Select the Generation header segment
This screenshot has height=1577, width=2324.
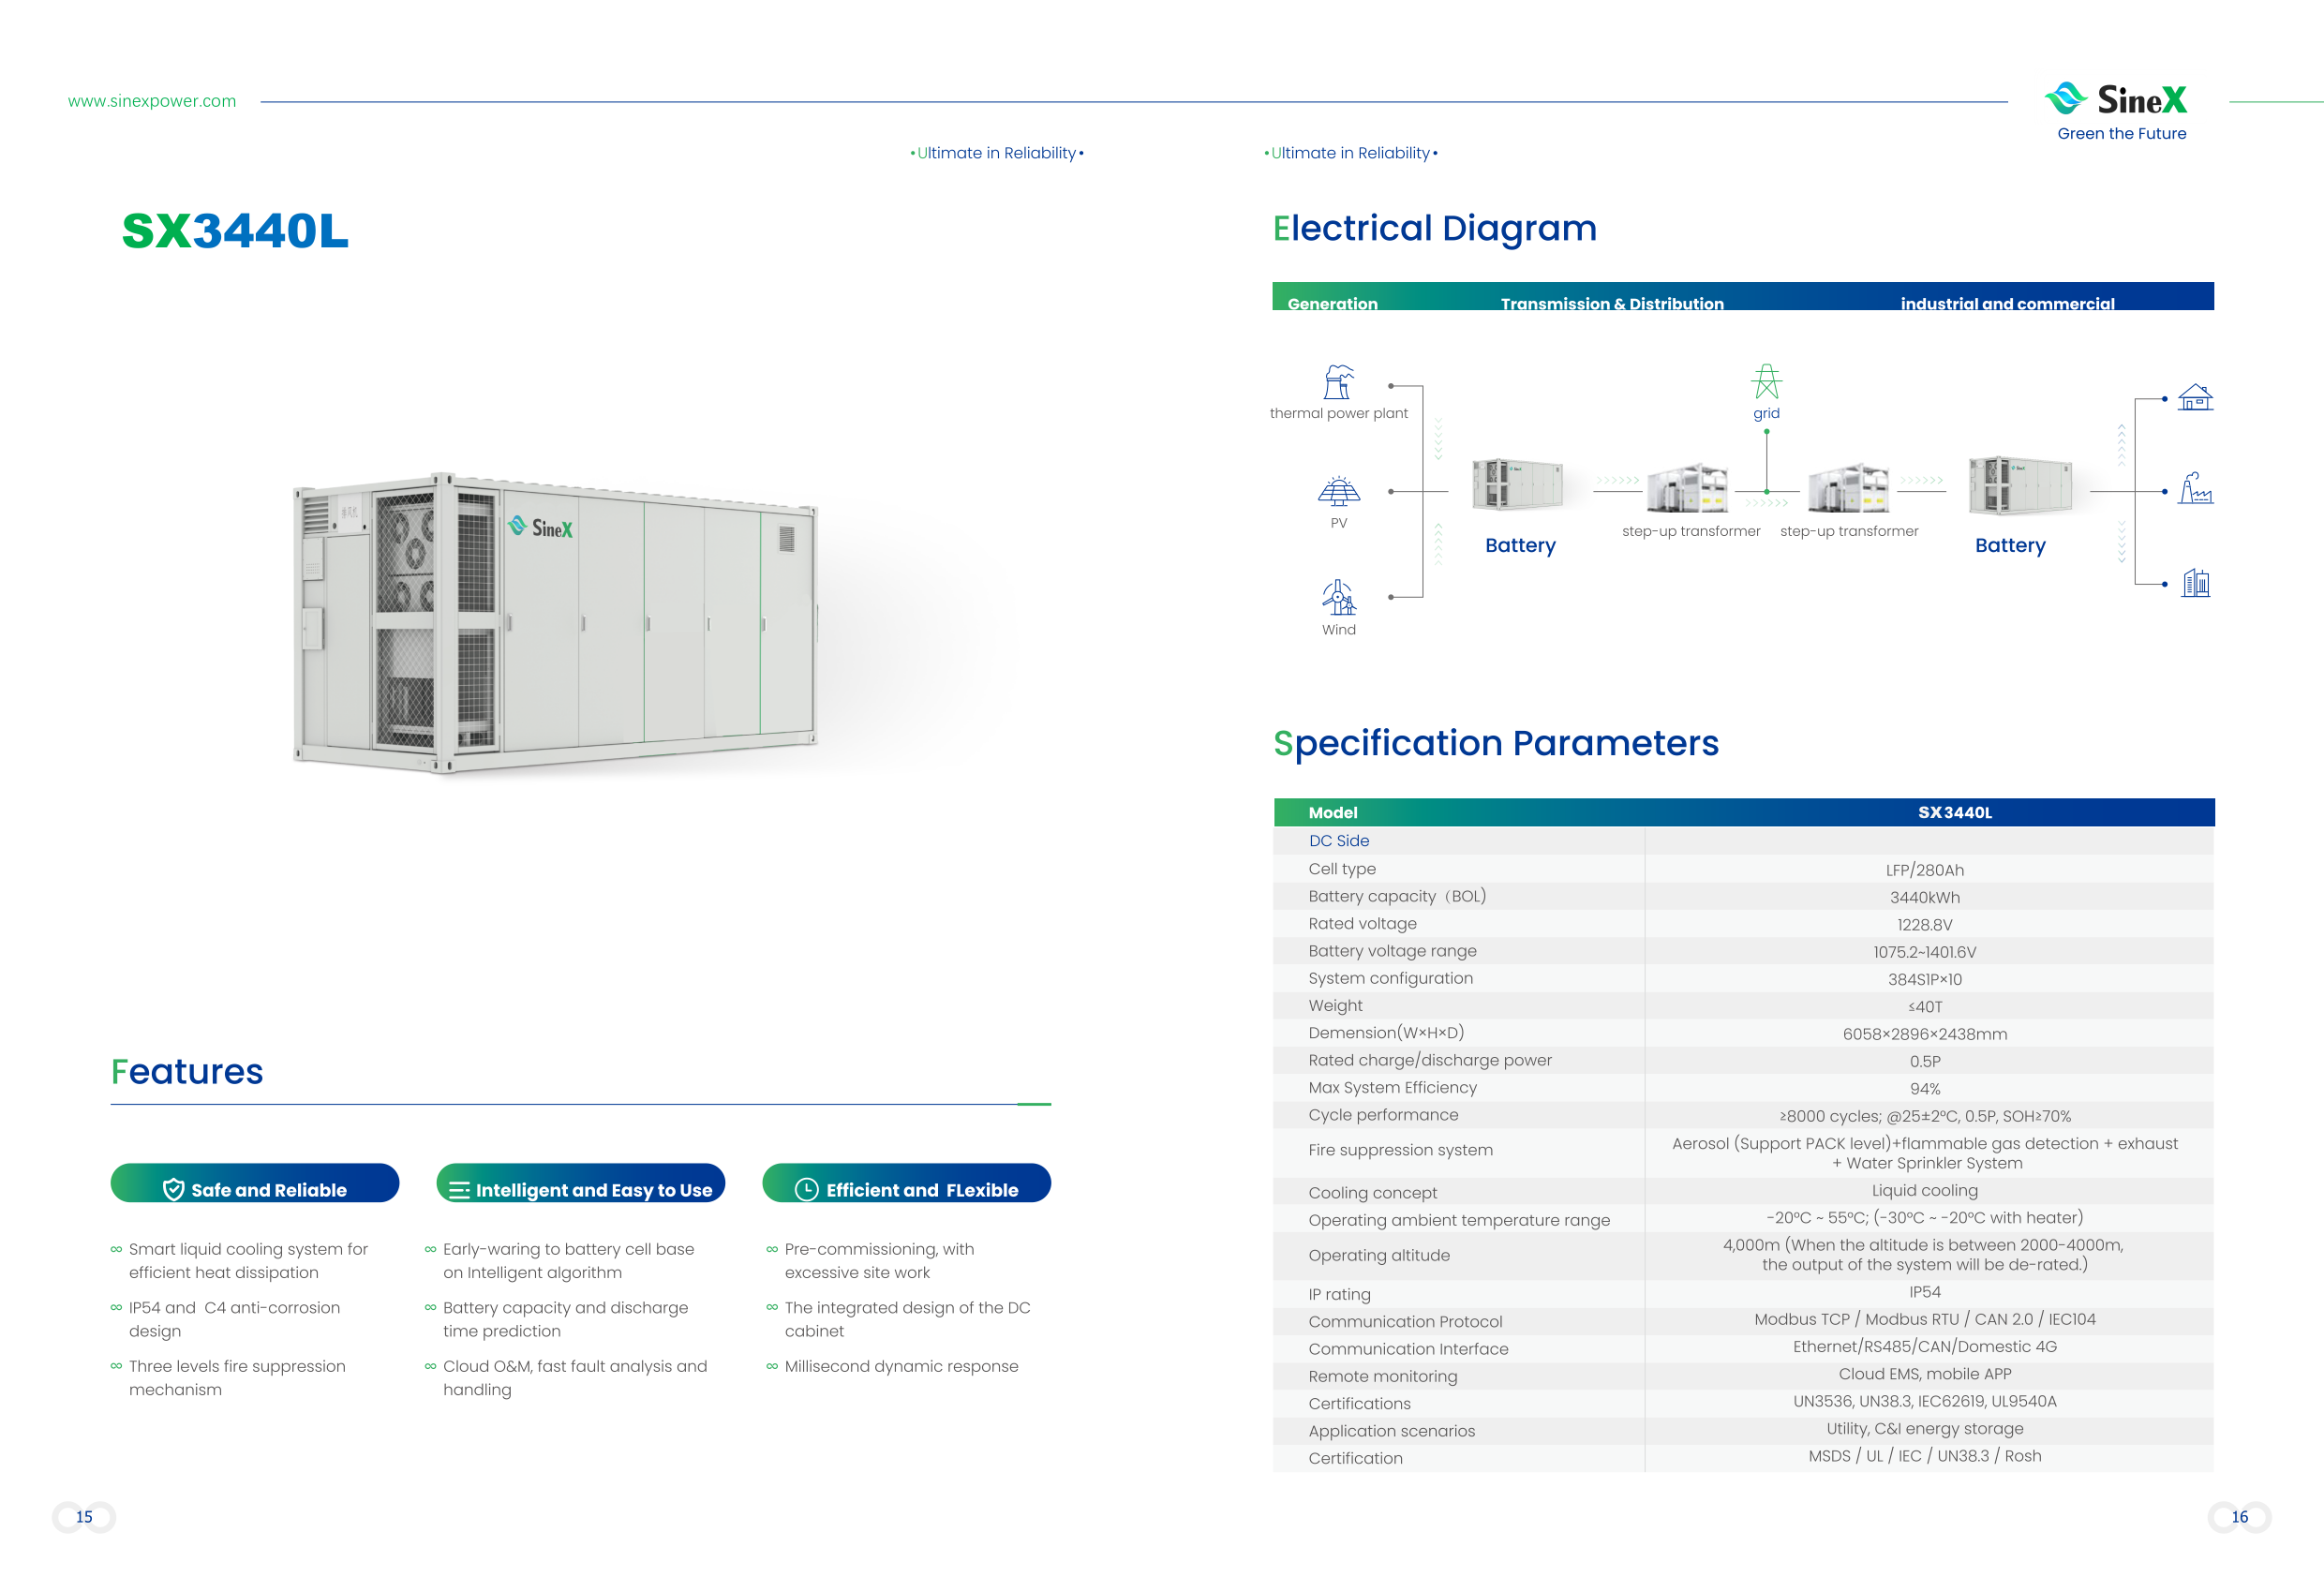click(x=1332, y=303)
